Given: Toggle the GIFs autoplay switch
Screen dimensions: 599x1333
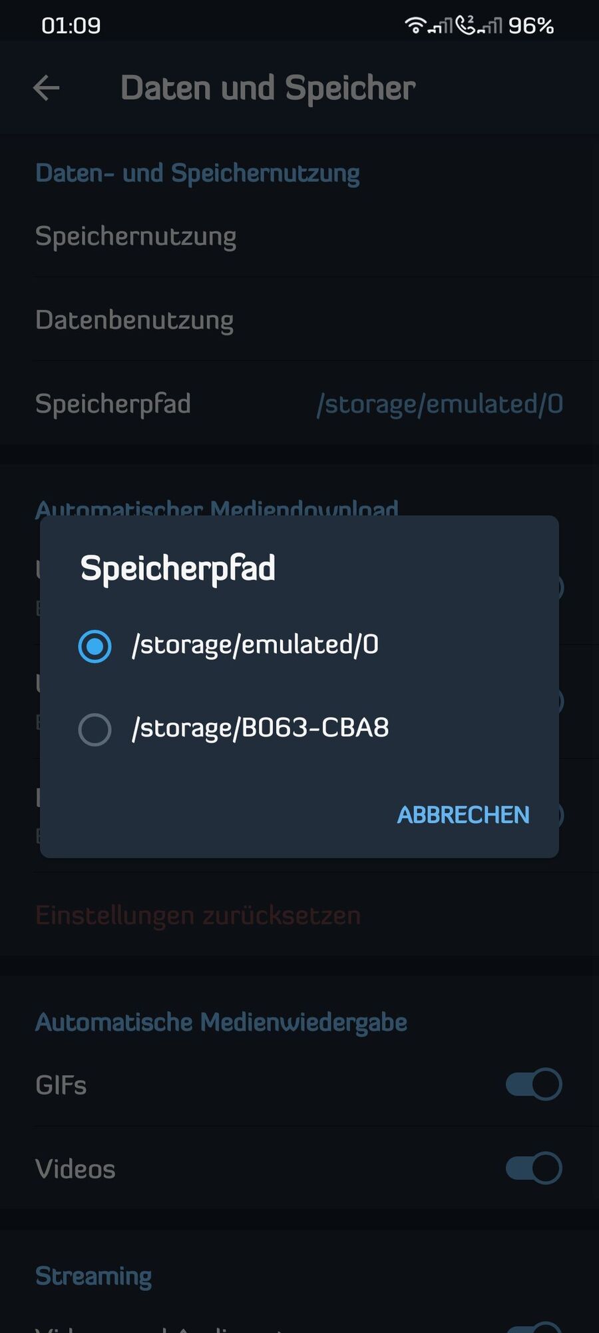Looking at the screenshot, I should pyautogui.click(x=533, y=1084).
